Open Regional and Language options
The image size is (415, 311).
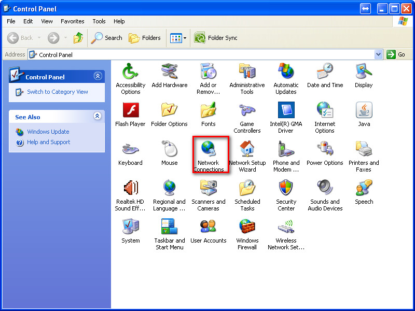(170, 195)
